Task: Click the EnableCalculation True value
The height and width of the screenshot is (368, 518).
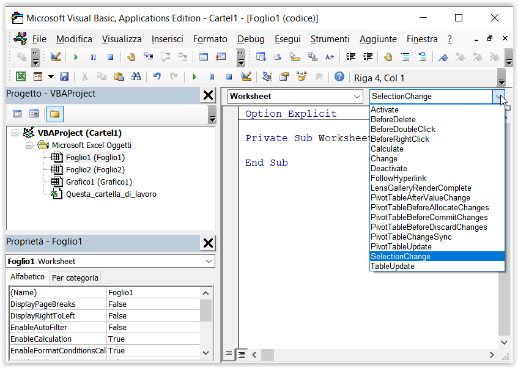Action: (153, 339)
